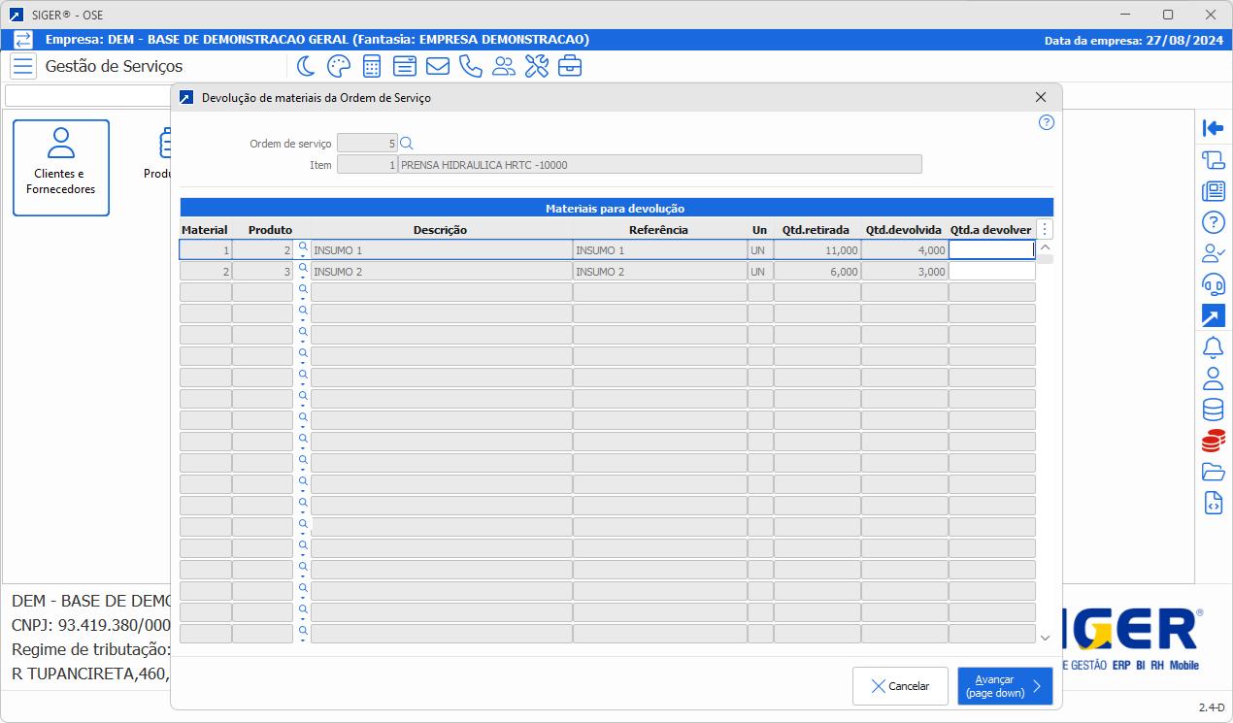
Task: Click the phone icon in toolbar
Action: coord(470,66)
